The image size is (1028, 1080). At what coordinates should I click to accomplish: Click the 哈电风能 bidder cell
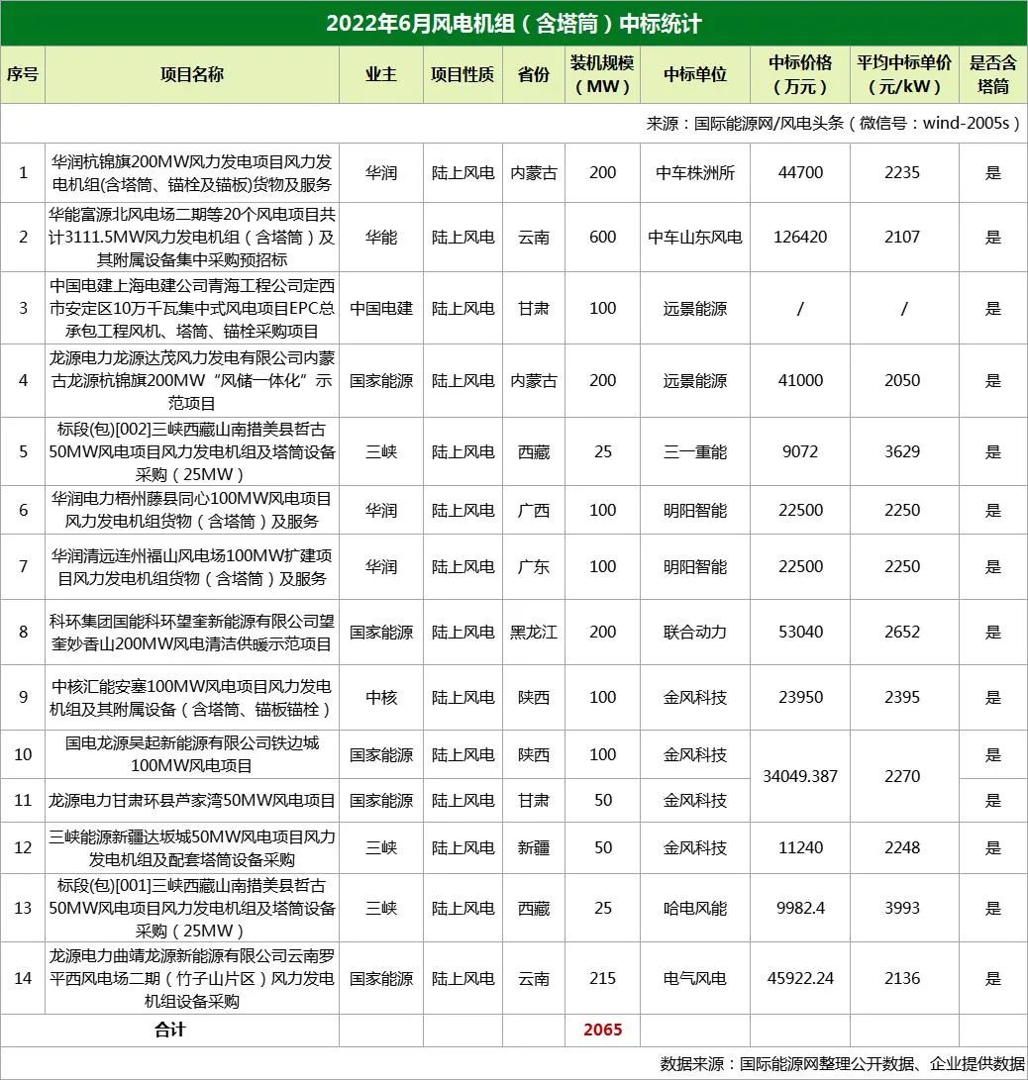point(694,909)
